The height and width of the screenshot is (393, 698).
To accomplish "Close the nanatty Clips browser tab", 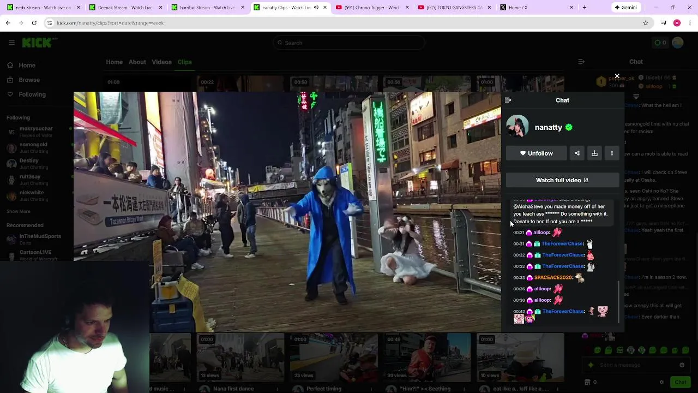I will (x=325, y=8).
